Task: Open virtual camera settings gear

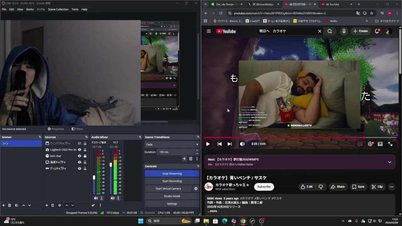Action: (196, 189)
